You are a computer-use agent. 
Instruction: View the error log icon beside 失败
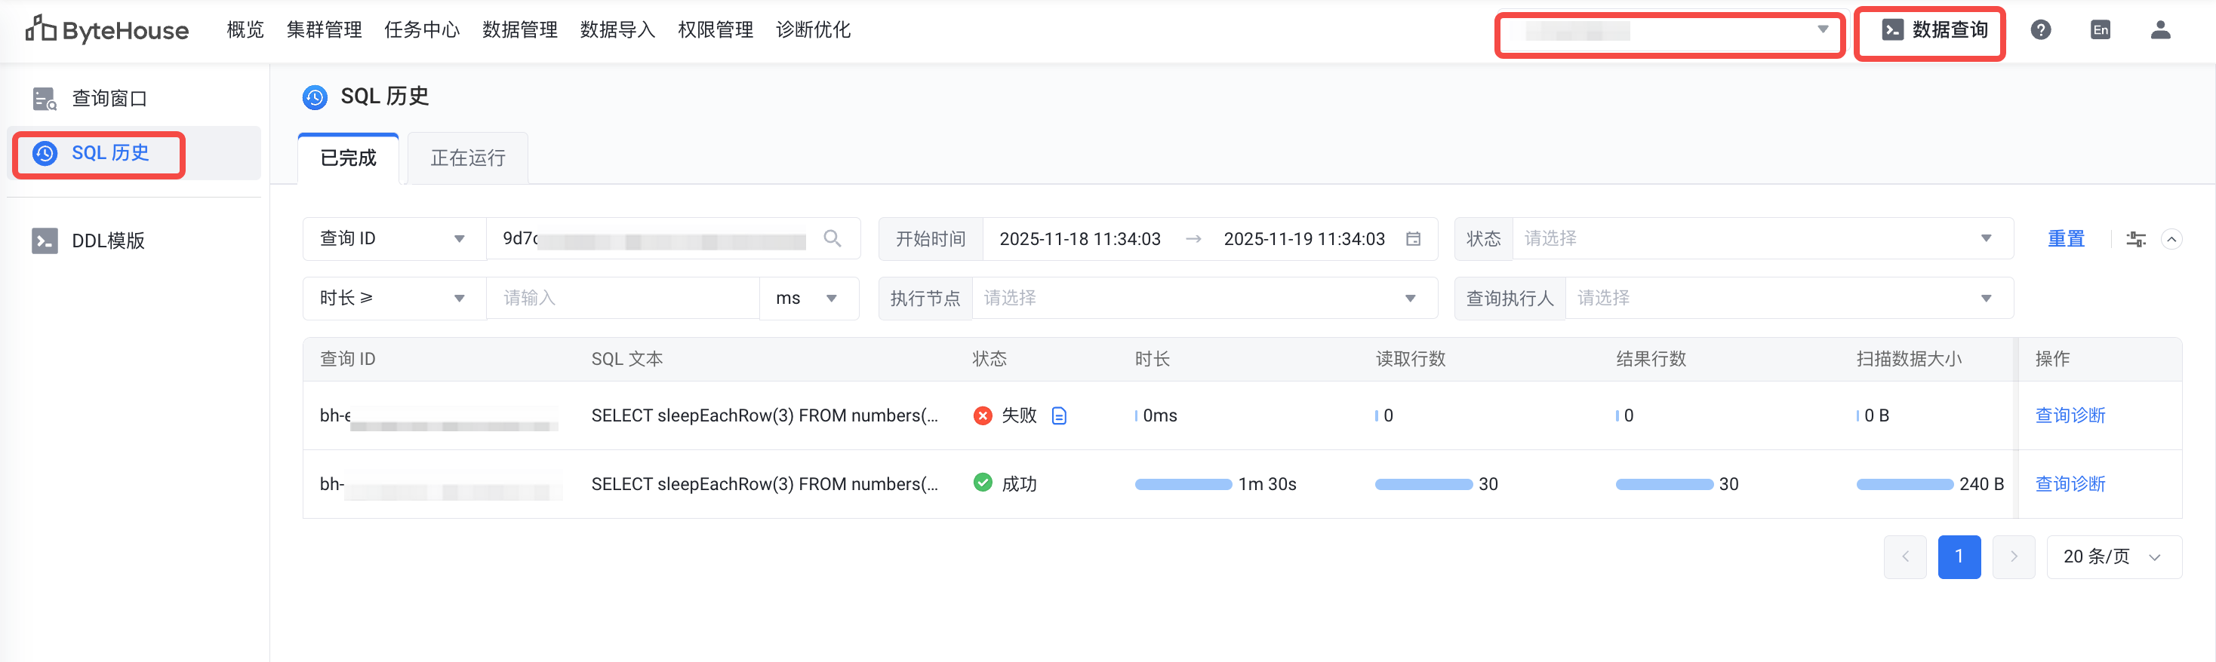click(1059, 415)
